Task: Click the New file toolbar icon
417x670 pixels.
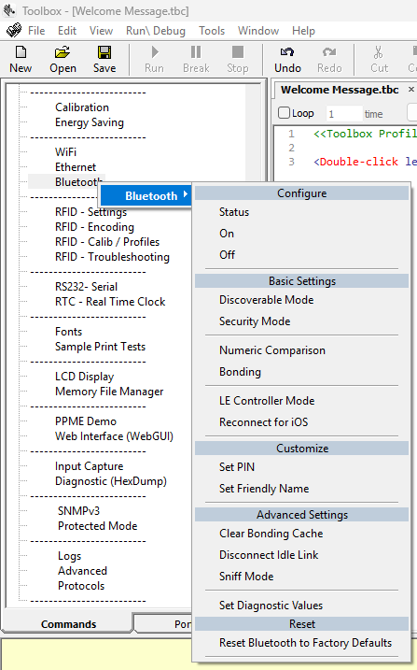Action: (x=21, y=52)
